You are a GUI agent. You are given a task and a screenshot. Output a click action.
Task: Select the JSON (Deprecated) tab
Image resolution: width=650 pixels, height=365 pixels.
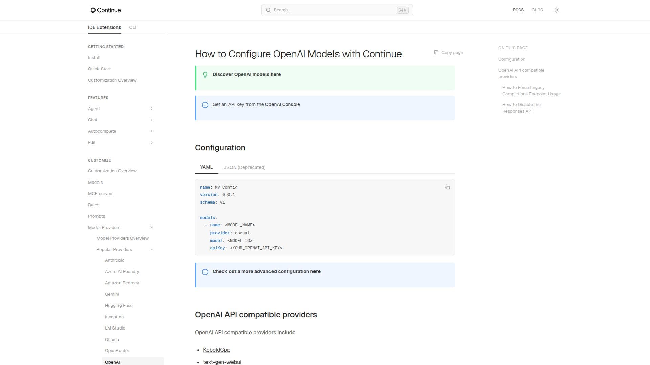(244, 167)
